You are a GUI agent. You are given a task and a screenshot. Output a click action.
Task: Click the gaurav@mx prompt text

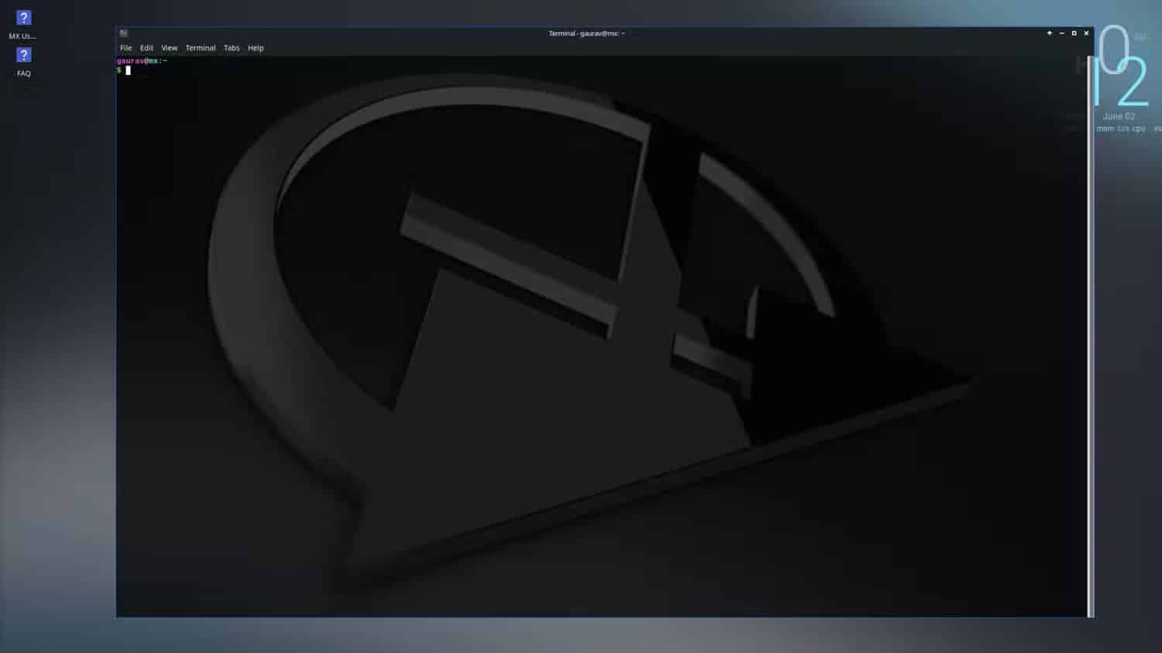pyautogui.click(x=142, y=60)
